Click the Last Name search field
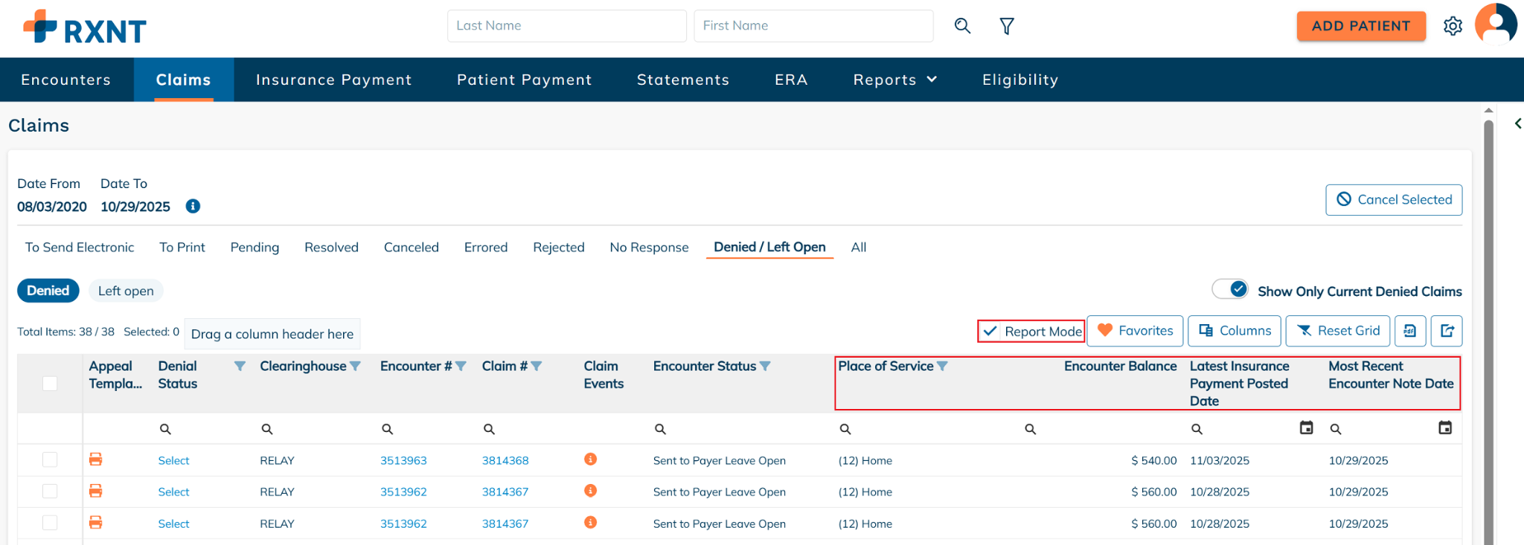 566,26
